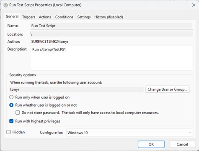This screenshot has width=199, height=151.
Task: Click into the Description text box
Action: click(x=111, y=58)
